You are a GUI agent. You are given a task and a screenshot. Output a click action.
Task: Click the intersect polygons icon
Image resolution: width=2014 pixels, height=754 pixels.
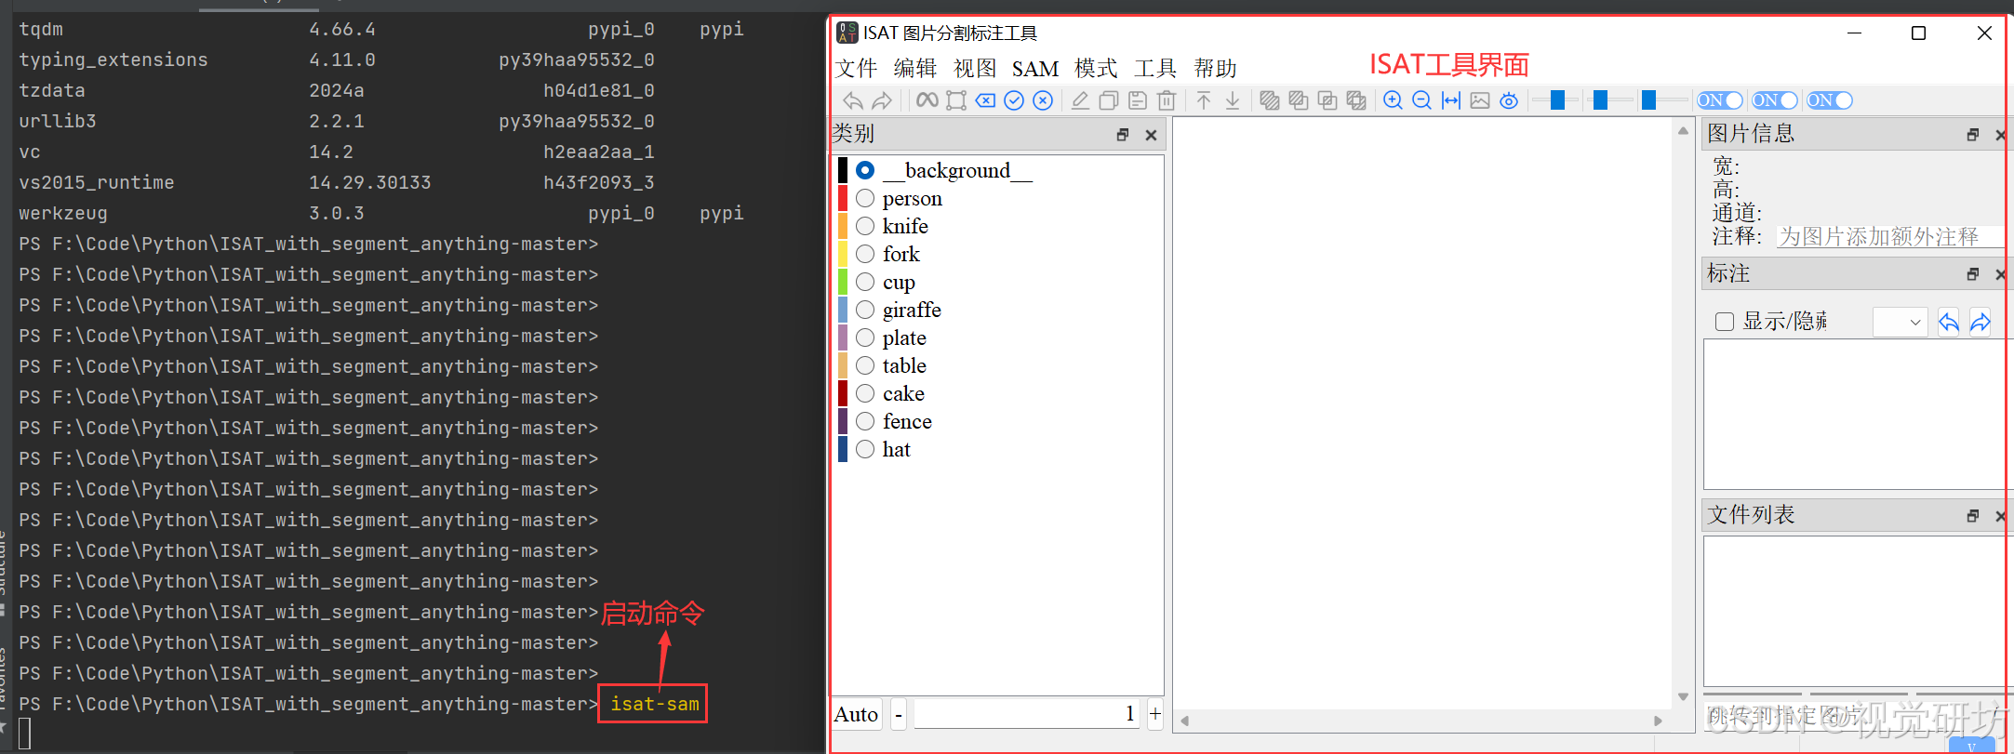(1327, 100)
